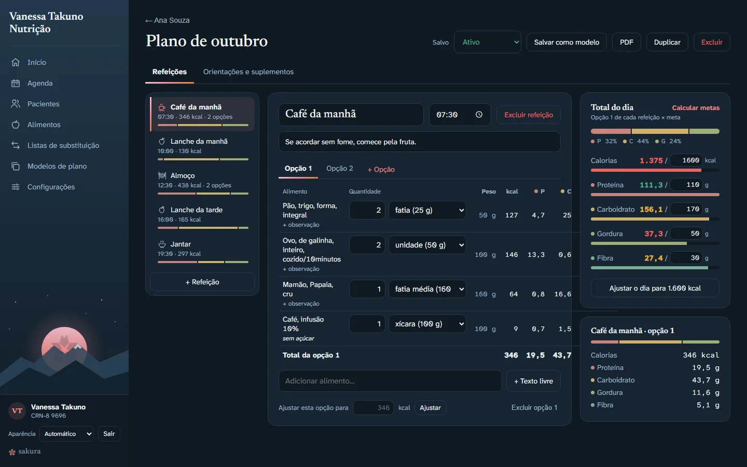Click Excluir opção 1
Viewport: 747px width, 467px height.
pyautogui.click(x=534, y=407)
